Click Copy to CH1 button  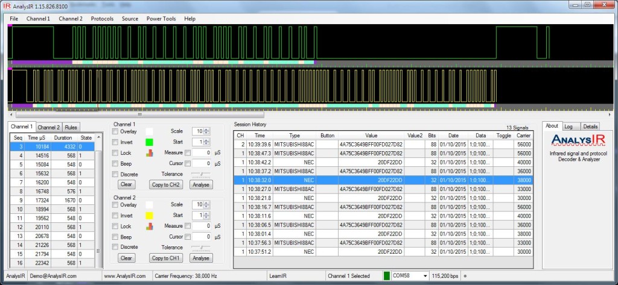click(165, 258)
